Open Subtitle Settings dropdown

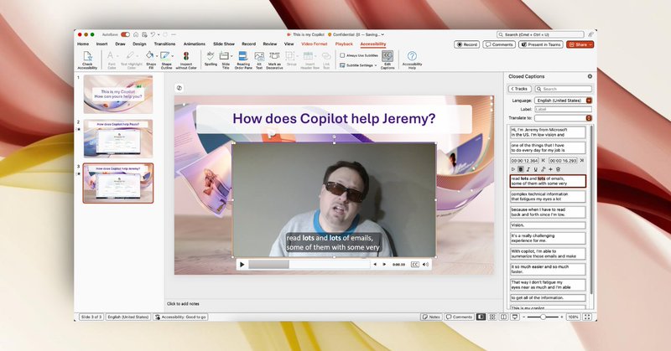click(358, 65)
